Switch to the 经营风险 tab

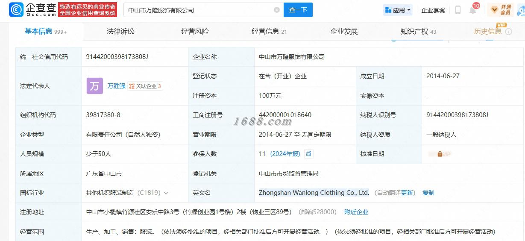click(195, 31)
